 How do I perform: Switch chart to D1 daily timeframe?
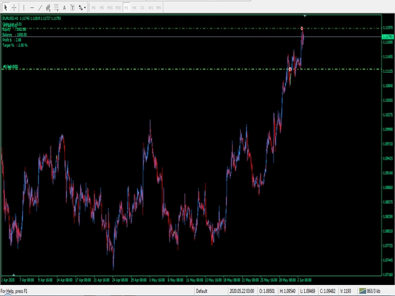[x=143, y=8]
